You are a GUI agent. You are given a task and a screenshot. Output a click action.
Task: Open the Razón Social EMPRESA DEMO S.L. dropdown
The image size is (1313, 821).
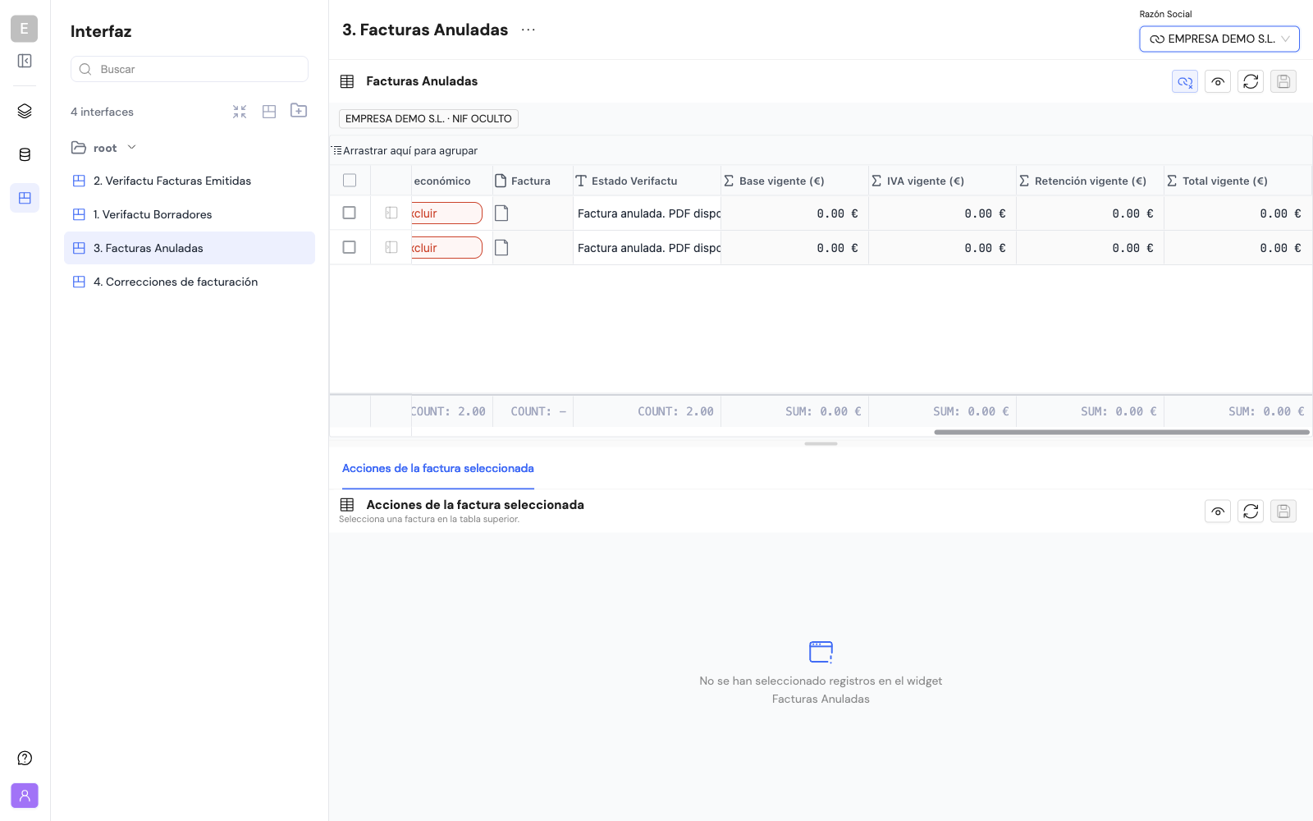point(1219,39)
